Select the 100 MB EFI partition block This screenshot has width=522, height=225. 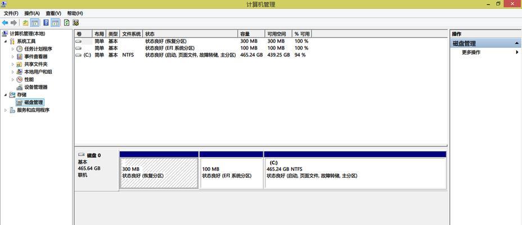(231, 173)
